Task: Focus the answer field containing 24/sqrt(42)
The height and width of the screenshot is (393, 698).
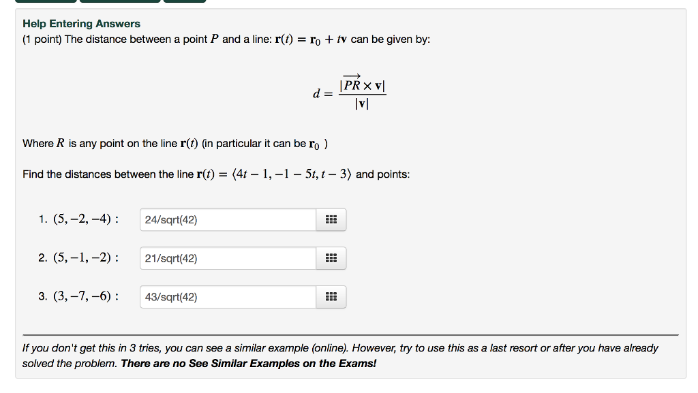Action: tap(228, 219)
